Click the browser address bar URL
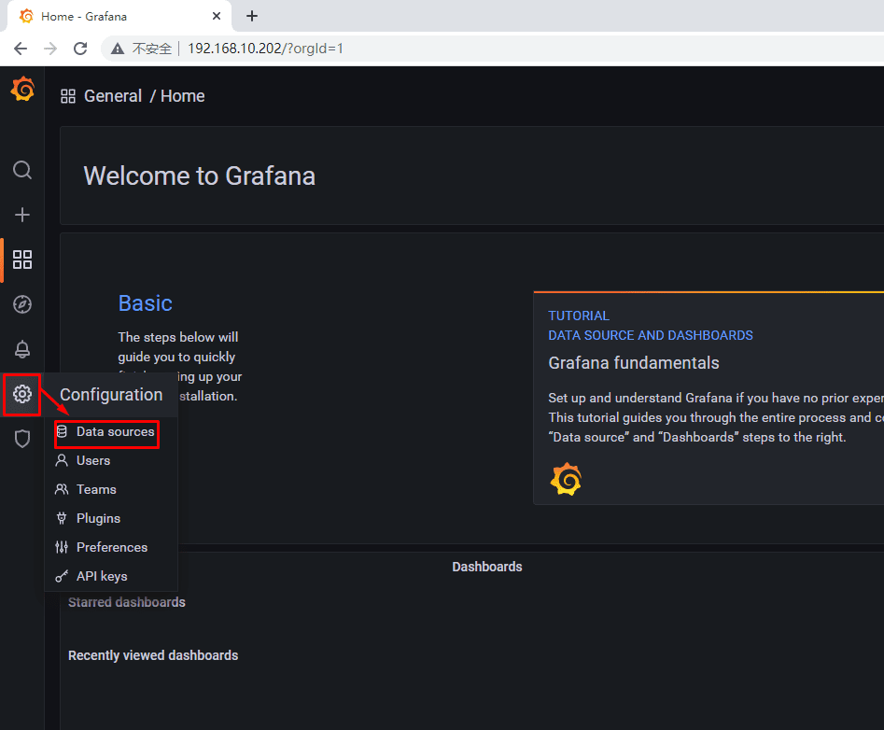This screenshot has height=730, width=884. [x=265, y=49]
